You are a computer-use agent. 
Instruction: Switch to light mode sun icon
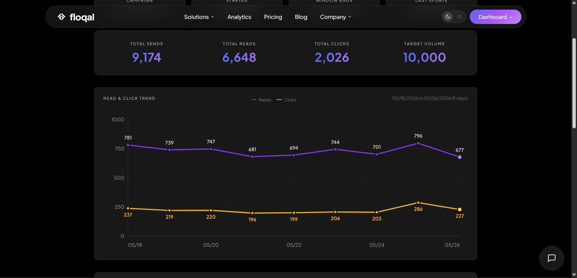coord(459,17)
